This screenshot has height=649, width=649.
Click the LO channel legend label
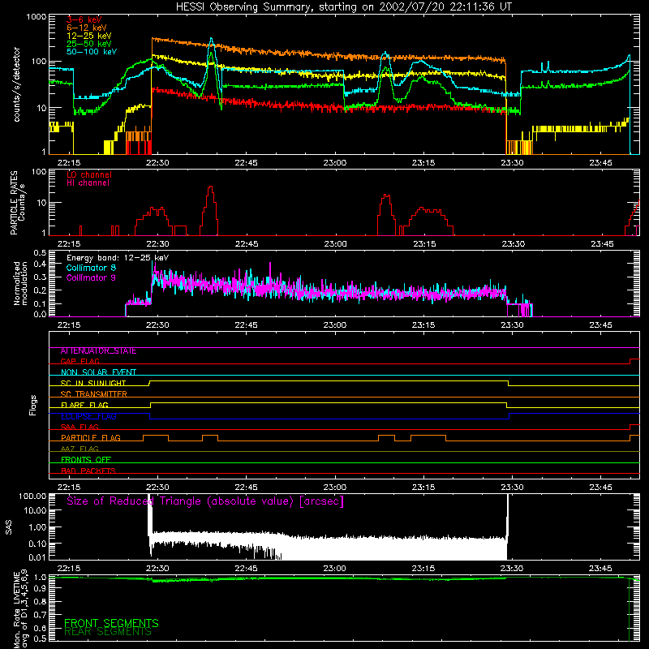point(89,174)
